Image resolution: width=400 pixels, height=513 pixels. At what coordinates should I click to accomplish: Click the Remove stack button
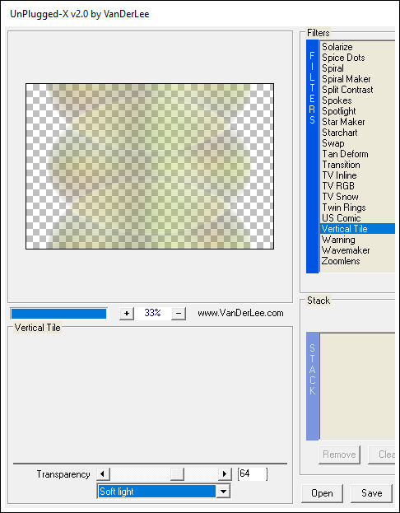tap(339, 455)
